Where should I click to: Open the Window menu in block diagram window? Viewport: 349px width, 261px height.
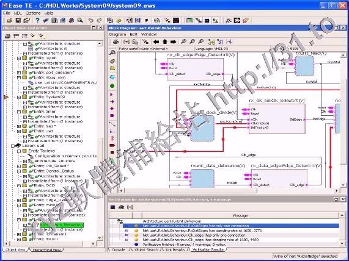(x=149, y=34)
